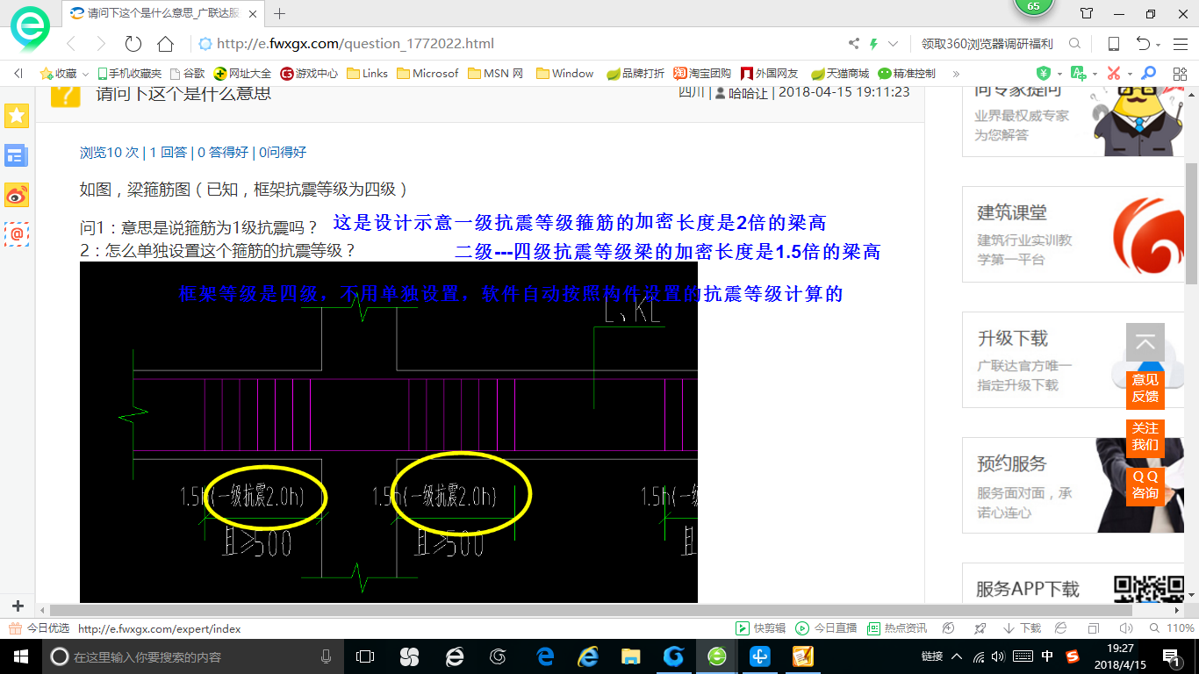
Task: Open the 品牌打折 bookmark
Action: pyautogui.click(x=635, y=74)
